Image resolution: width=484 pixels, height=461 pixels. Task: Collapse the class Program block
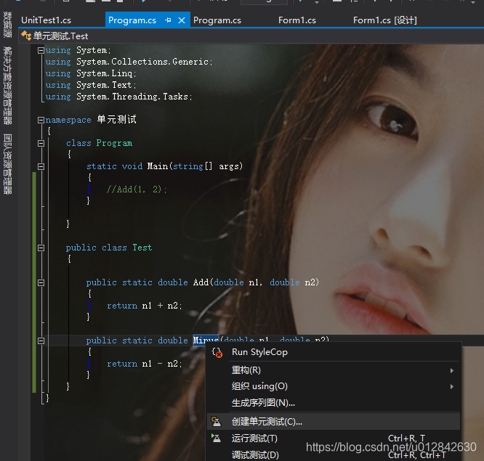pyautogui.click(x=41, y=144)
